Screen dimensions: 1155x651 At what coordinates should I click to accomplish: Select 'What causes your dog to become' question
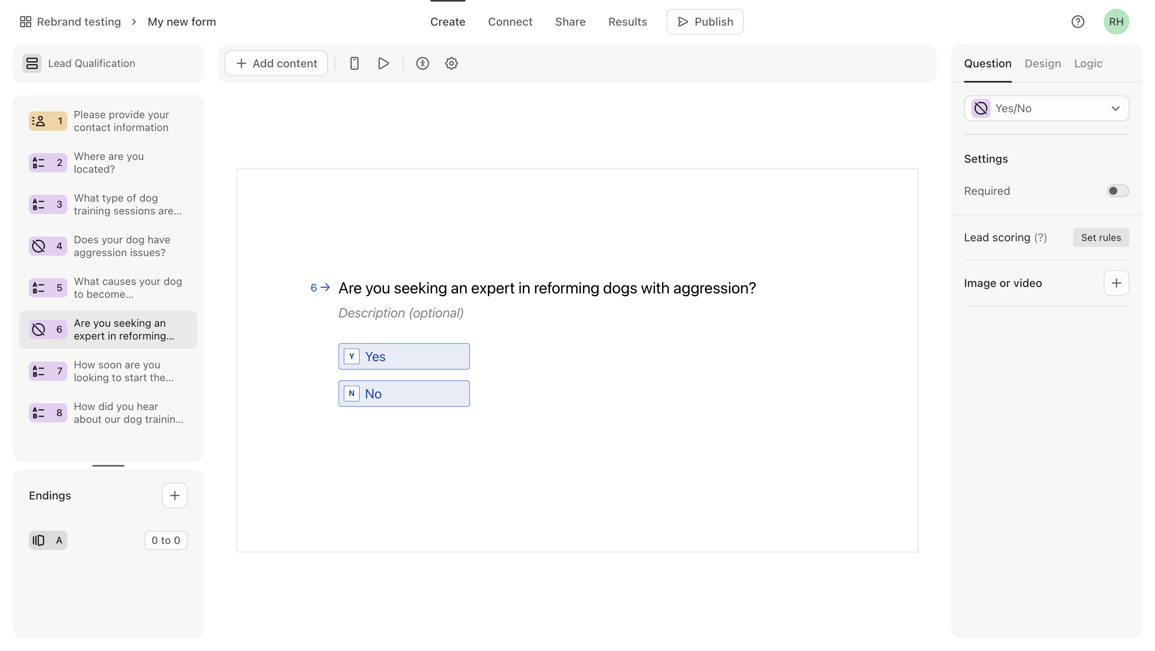click(x=108, y=288)
